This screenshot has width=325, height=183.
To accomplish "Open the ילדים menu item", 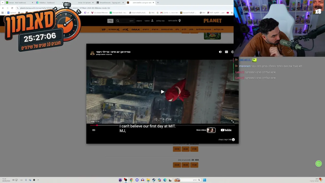I will [x=184, y=29].
